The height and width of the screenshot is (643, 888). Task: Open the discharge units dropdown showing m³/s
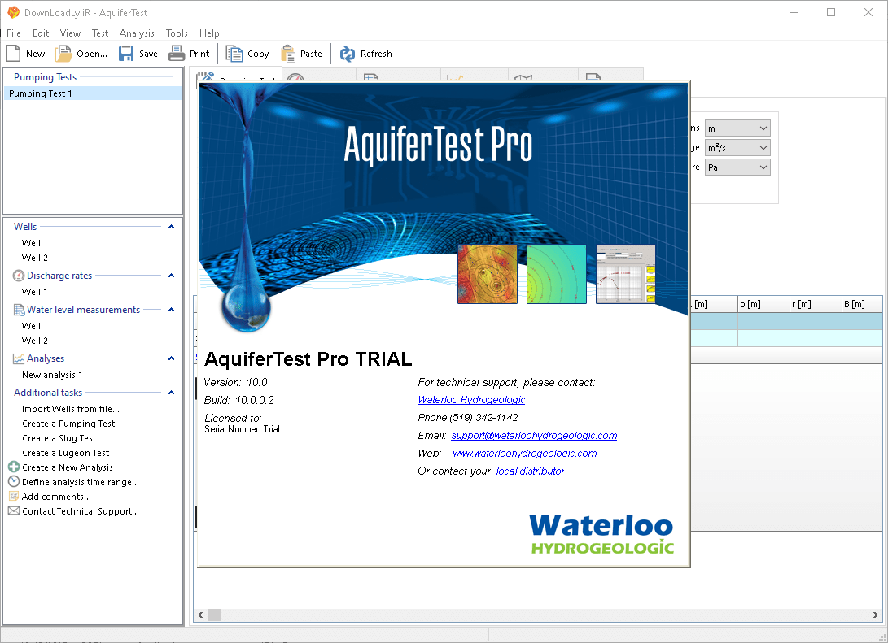click(763, 147)
